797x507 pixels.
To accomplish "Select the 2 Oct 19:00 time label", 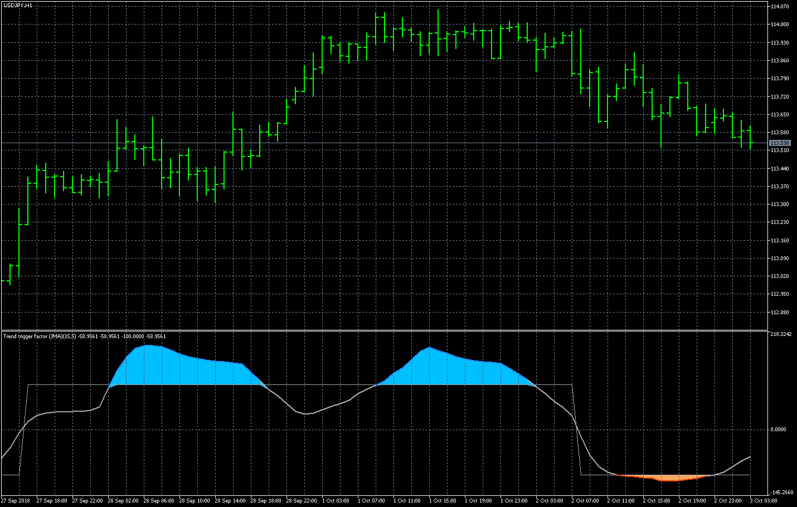I will click(x=692, y=501).
